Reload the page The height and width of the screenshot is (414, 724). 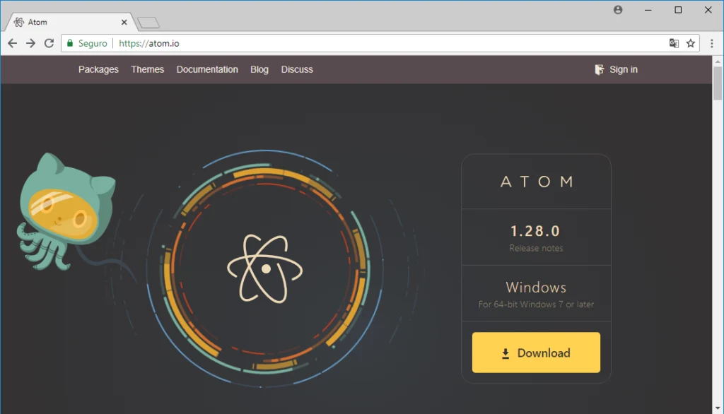[x=48, y=43]
